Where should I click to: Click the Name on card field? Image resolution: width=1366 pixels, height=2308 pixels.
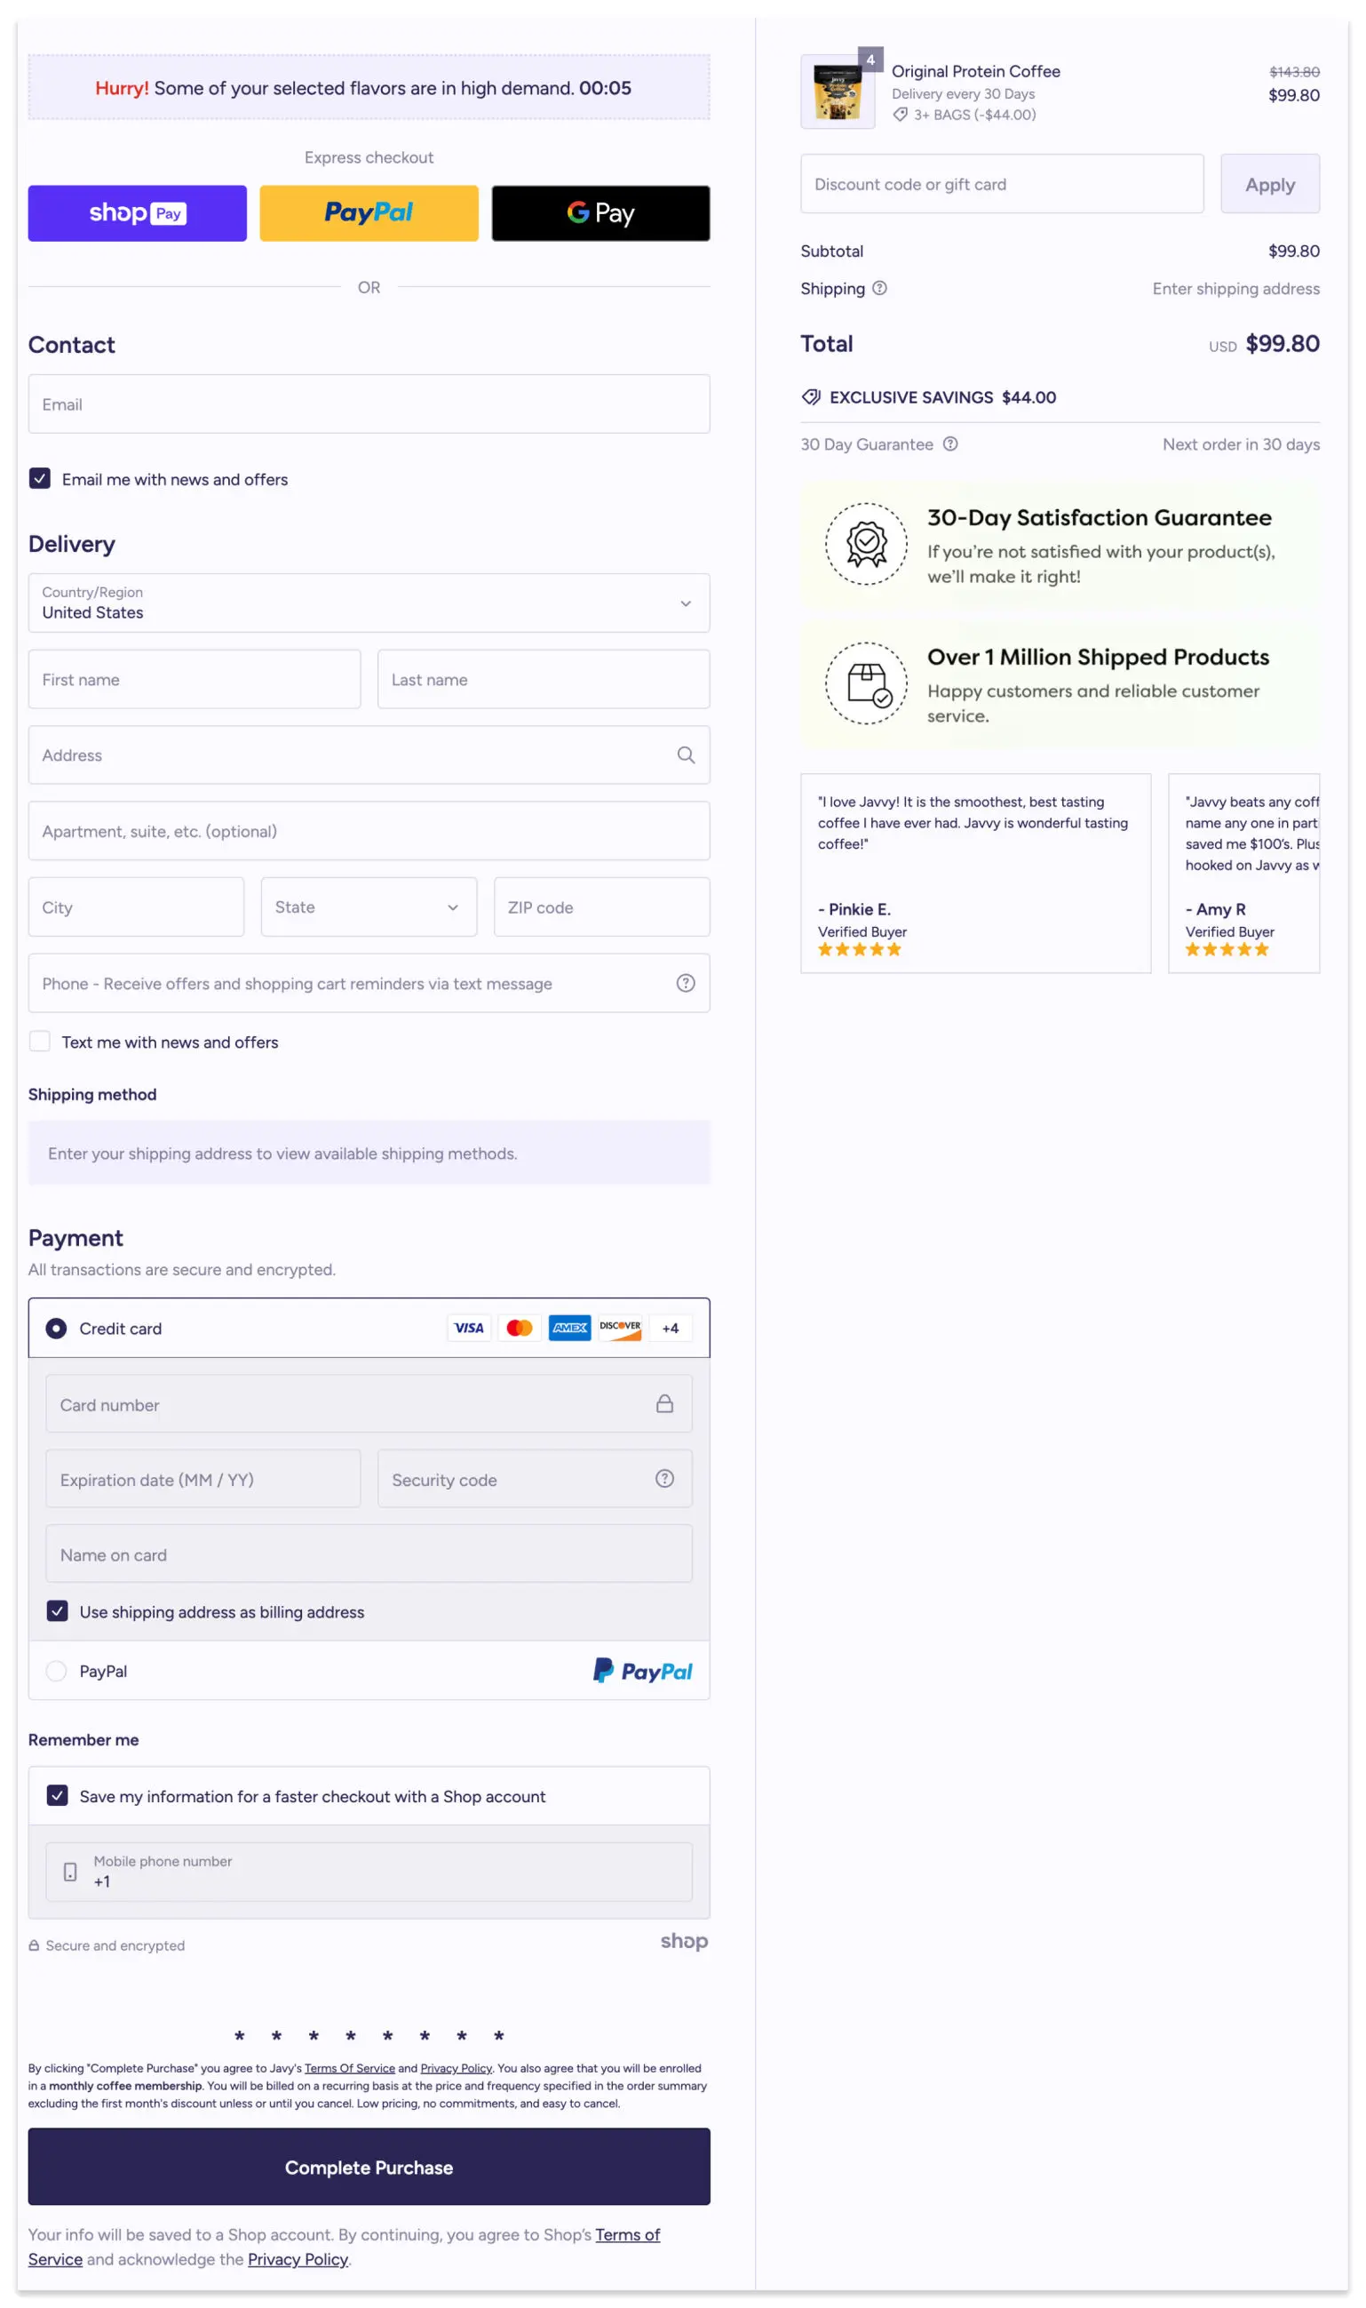pos(369,1554)
